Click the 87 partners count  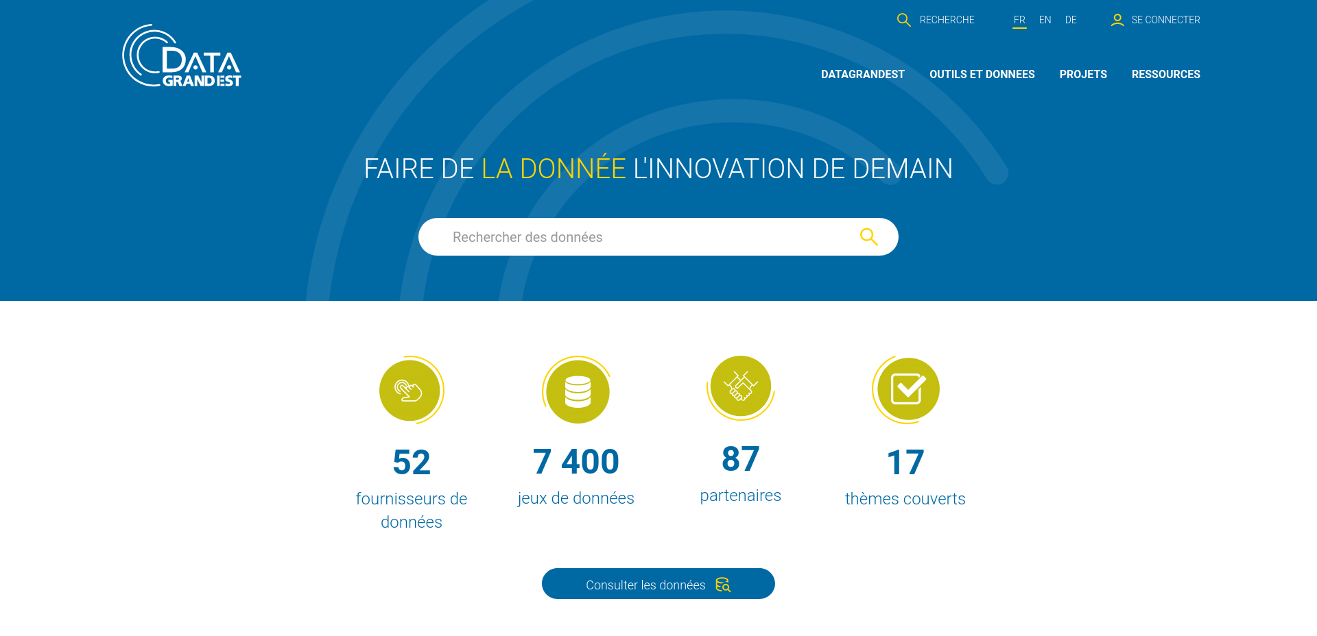pos(741,458)
